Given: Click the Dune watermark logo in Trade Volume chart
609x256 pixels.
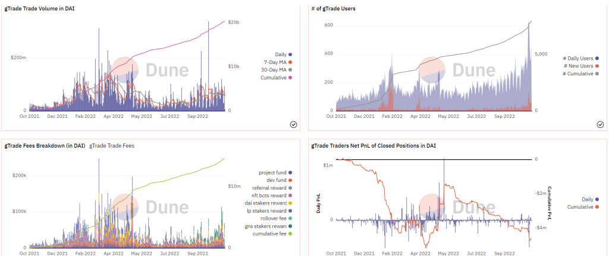Looking at the screenshot, I should tap(150, 70).
